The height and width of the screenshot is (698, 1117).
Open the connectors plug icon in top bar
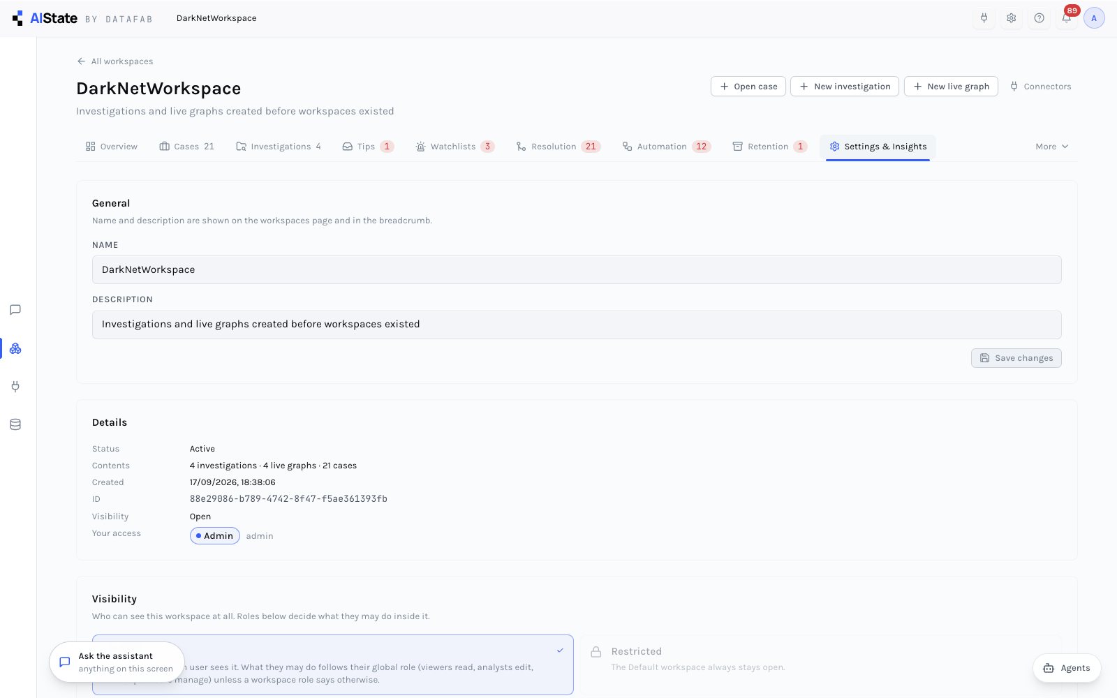click(984, 18)
